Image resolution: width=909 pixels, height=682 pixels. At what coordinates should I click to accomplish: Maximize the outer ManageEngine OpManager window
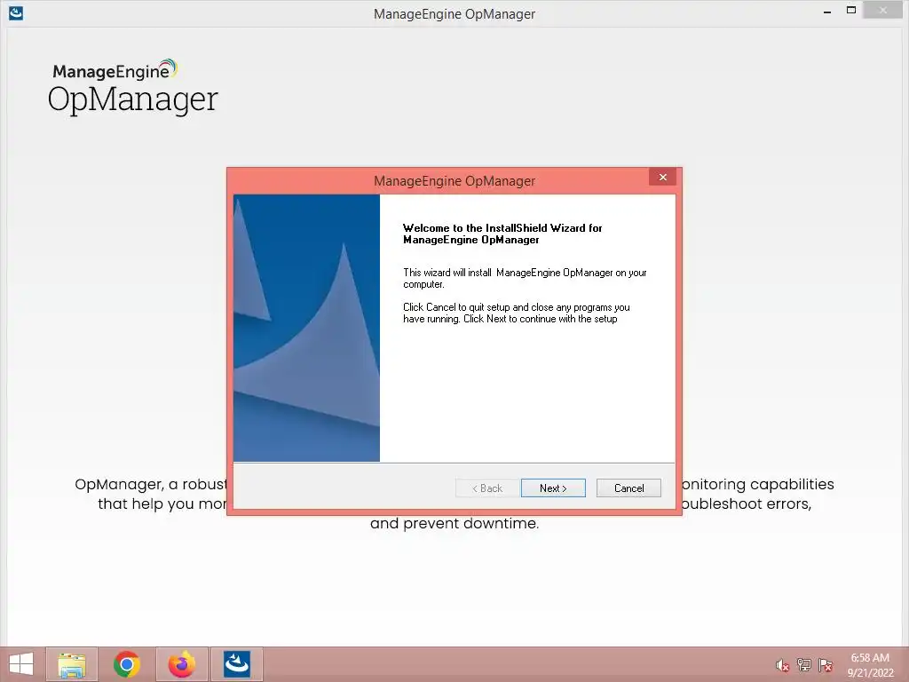coord(851,11)
